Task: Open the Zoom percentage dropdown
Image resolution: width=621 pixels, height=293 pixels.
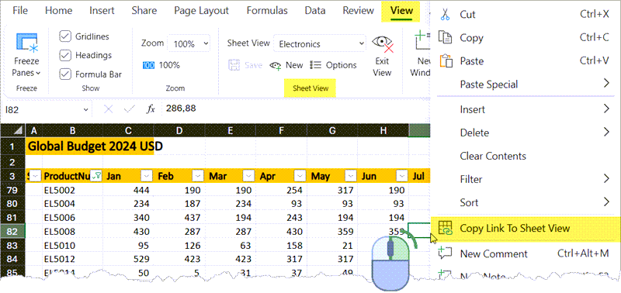Action: pyautogui.click(x=189, y=43)
